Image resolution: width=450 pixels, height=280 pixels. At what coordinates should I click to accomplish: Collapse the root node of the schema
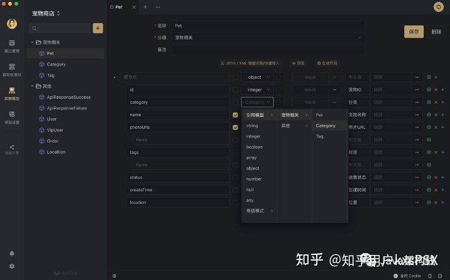tap(115, 77)
